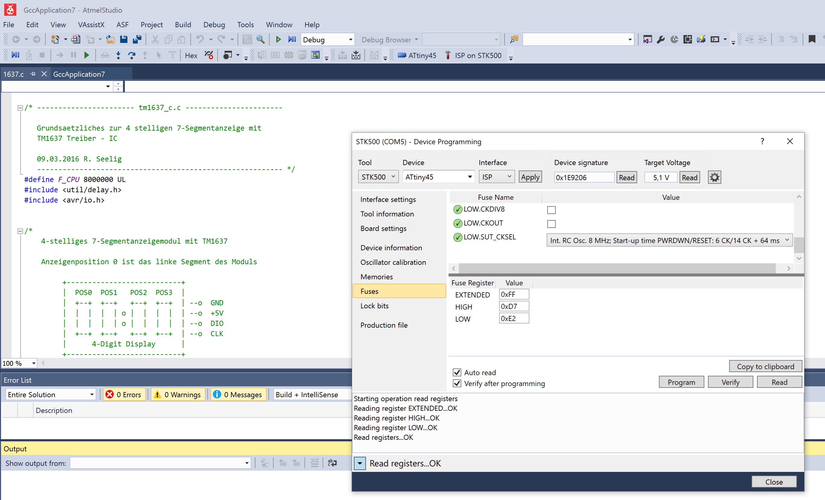This screenshot has height=500, width=825.
Task: Click the Start Debugging and Break icon
Action: pos(292,40)
